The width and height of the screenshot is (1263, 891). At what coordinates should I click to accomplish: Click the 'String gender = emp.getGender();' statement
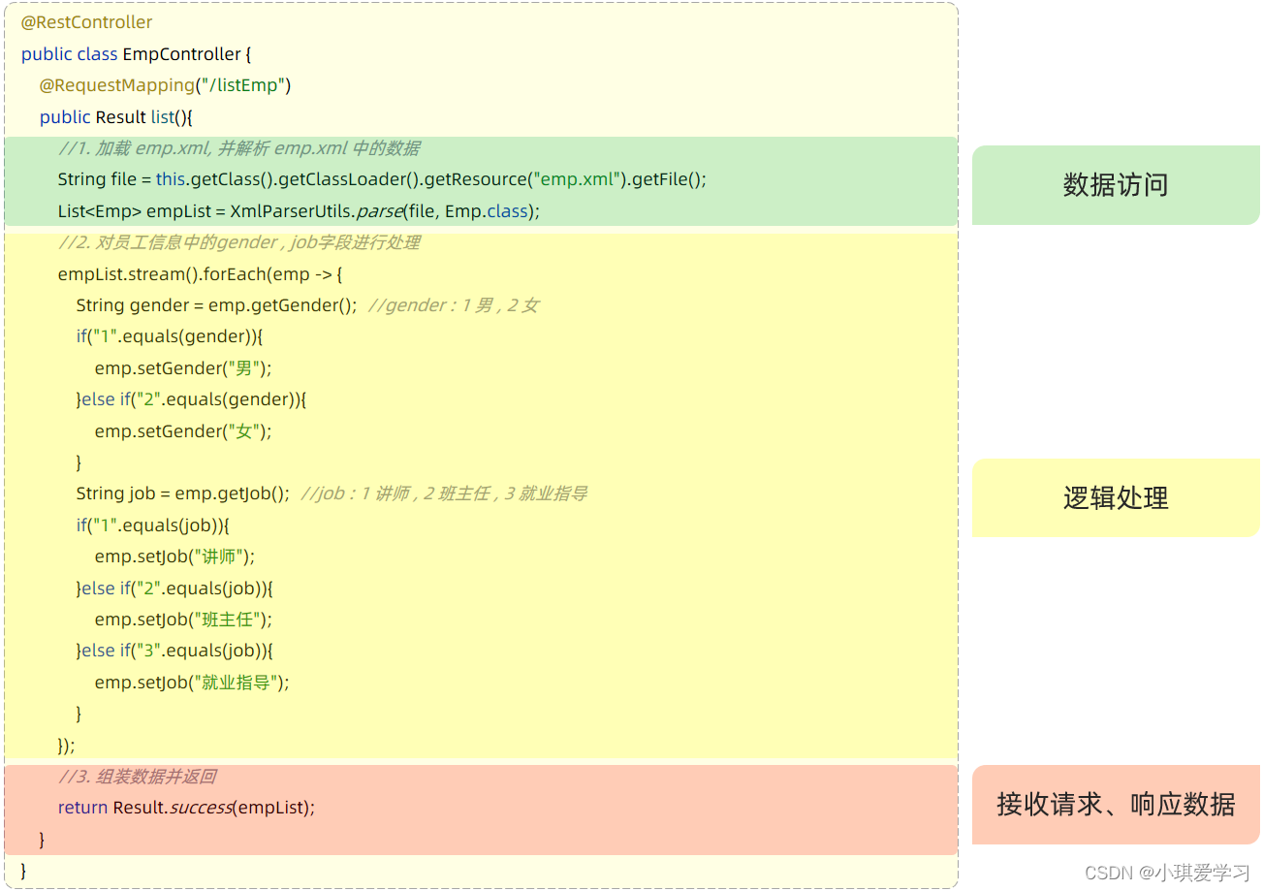[x=217, y=305]
